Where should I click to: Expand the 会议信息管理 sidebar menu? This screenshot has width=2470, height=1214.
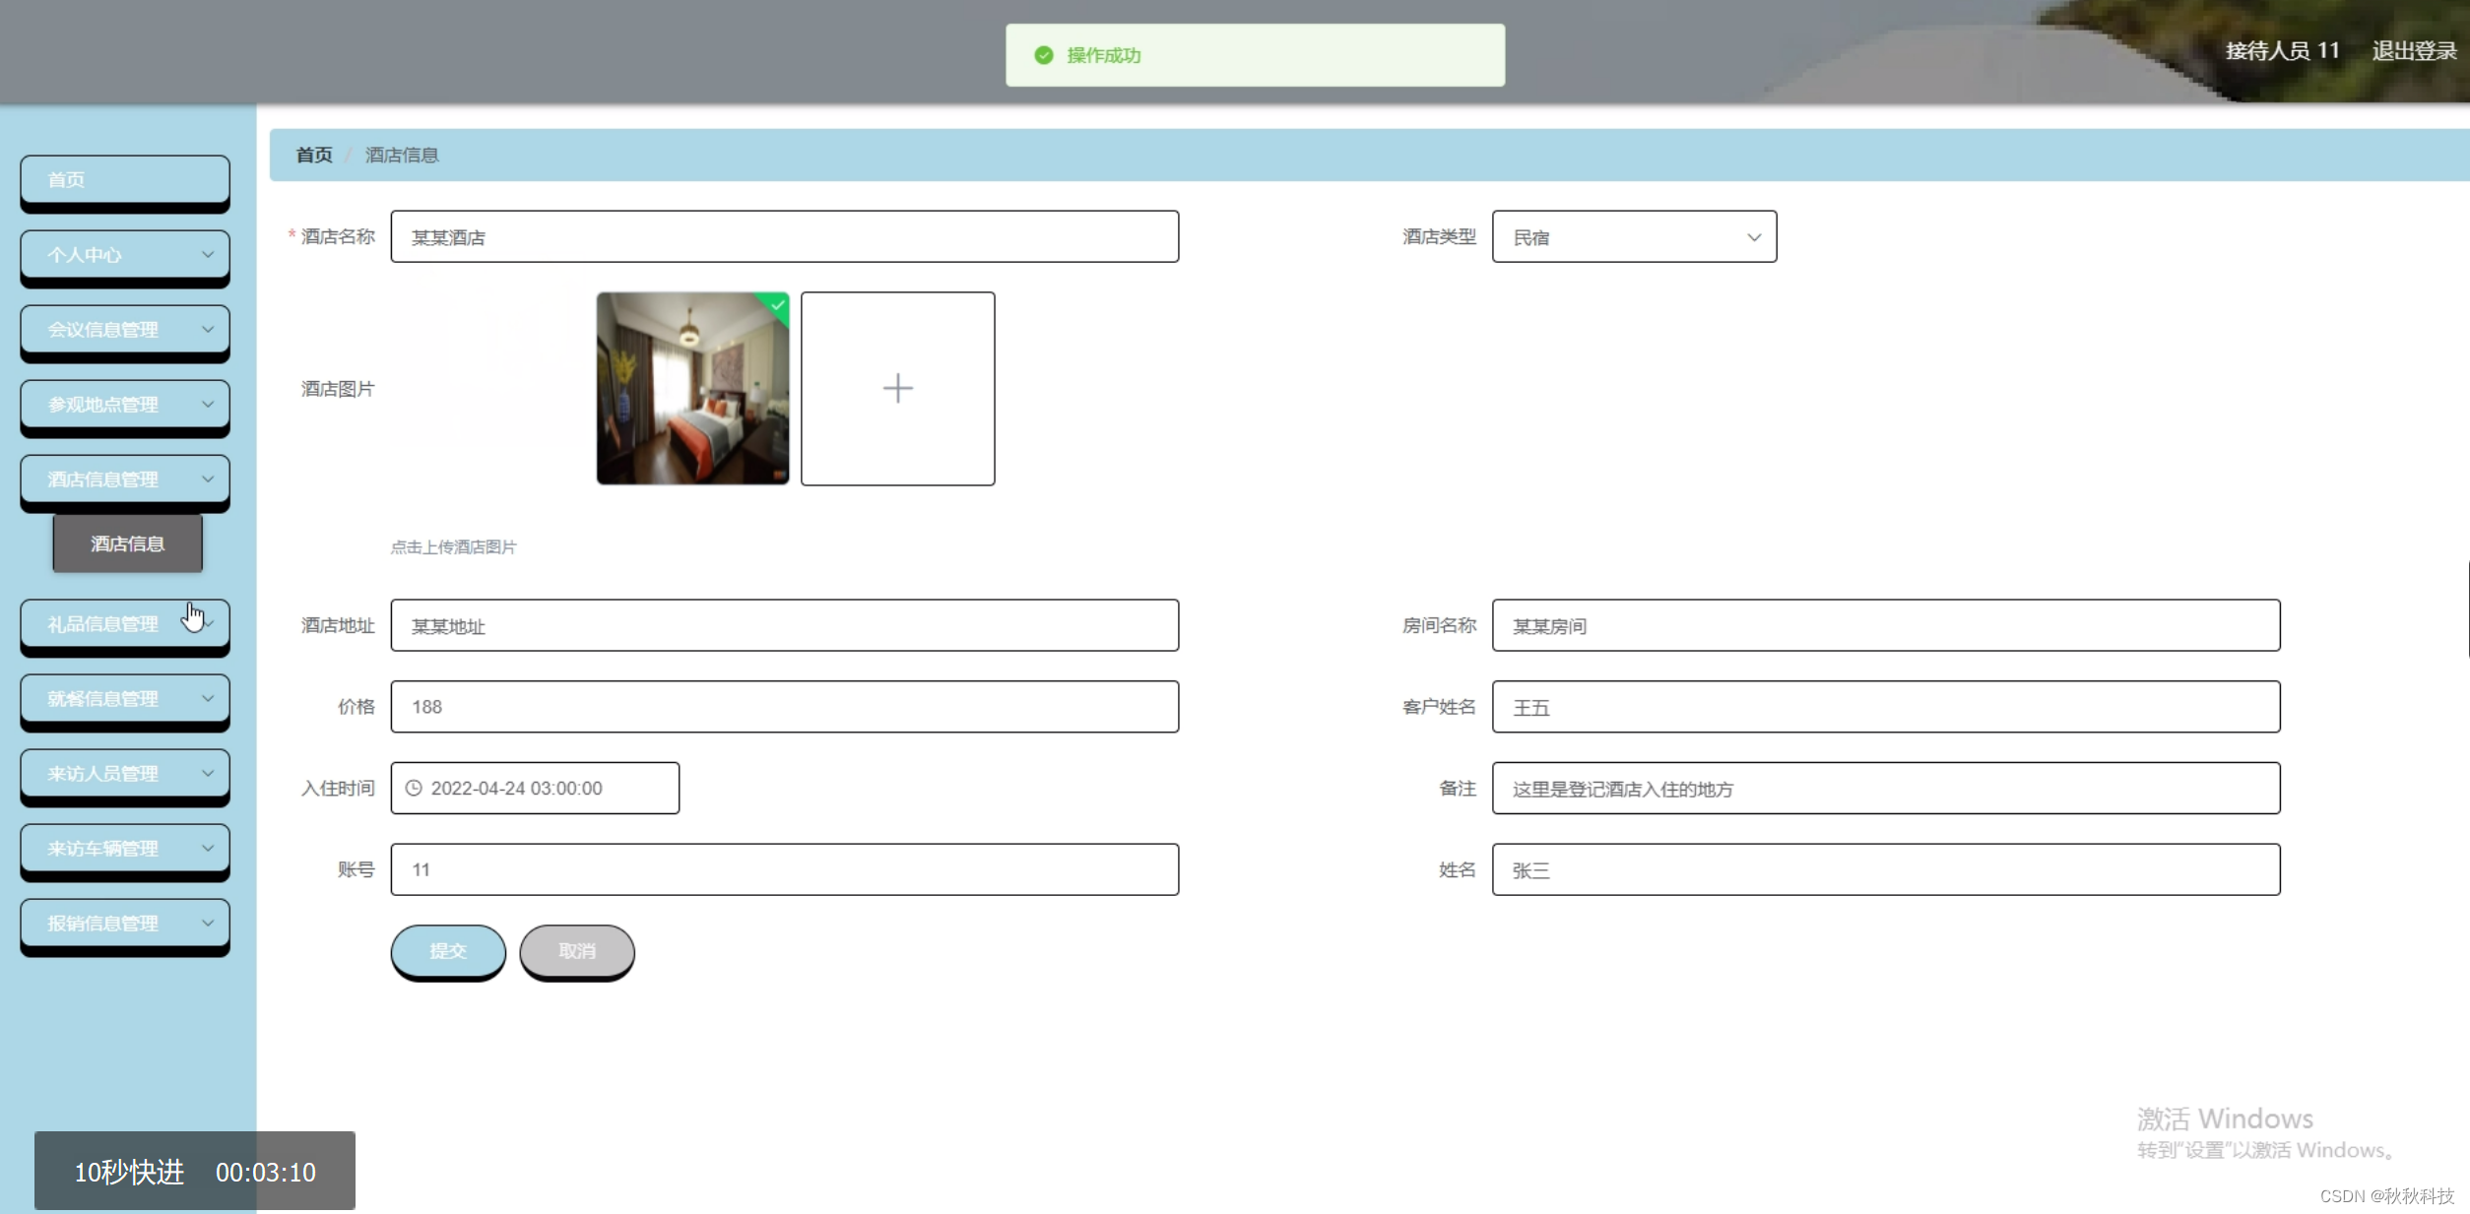point(125,330)
